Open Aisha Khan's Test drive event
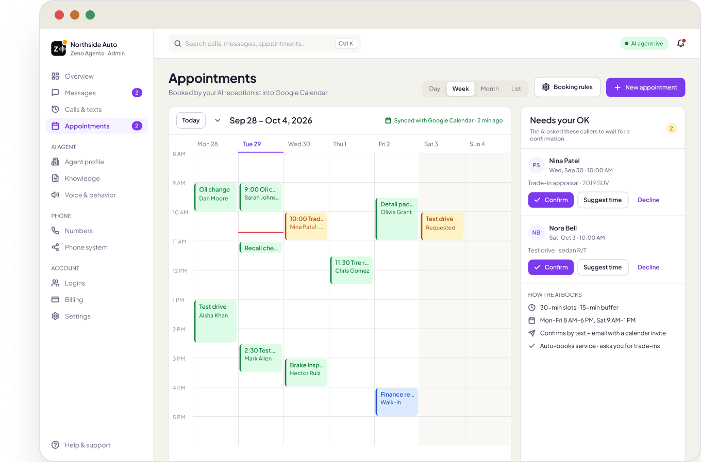The width and height of the screenshot is (701, 462). 215,322
